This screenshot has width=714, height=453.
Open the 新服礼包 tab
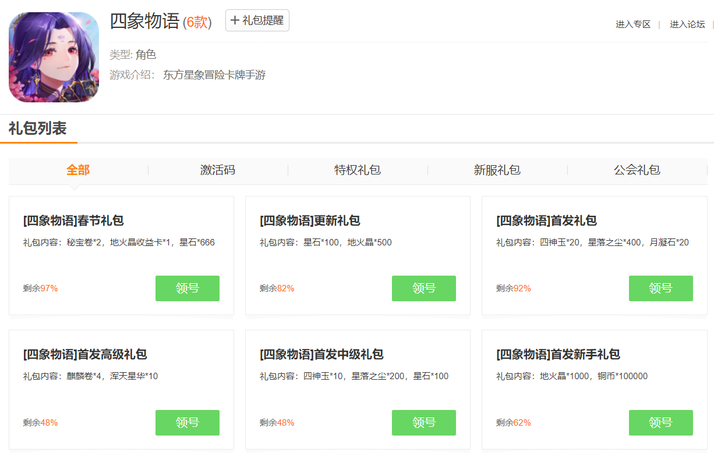coord(497,170)
